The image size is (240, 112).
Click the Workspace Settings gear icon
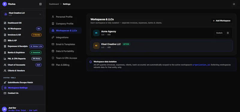[5, 88]
